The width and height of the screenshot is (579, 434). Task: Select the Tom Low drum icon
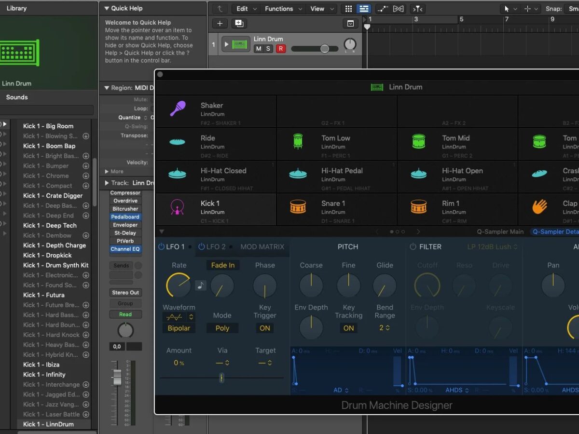click(298, 142)
